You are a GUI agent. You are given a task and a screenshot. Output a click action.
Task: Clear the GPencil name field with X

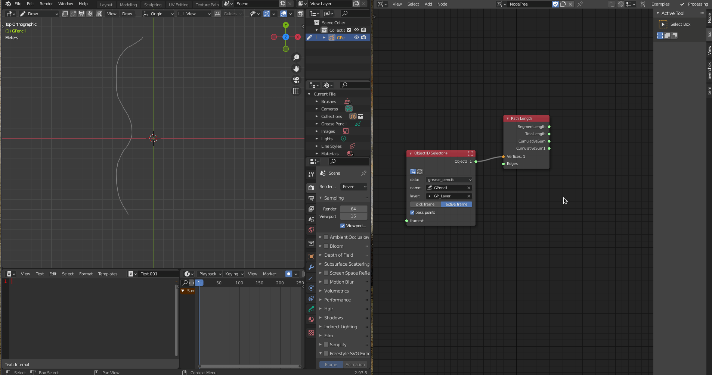tap(469, 188)
